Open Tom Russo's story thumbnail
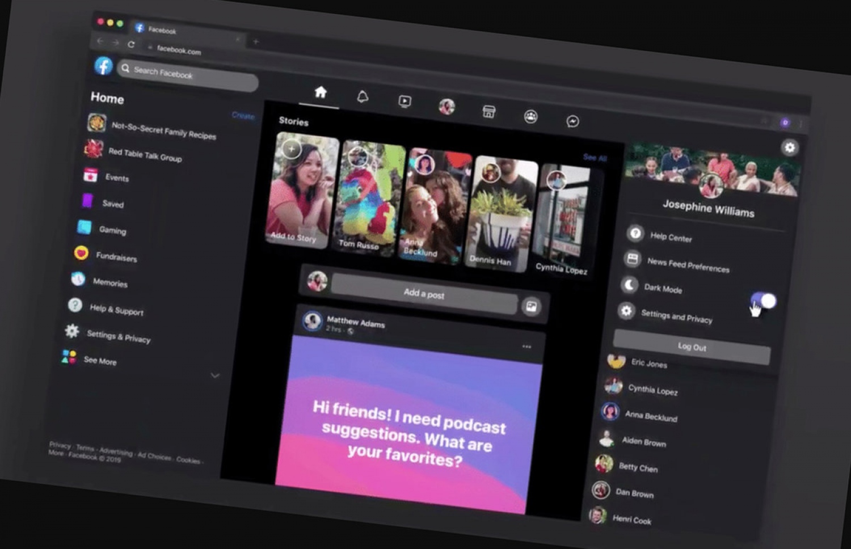 (369, 199)
